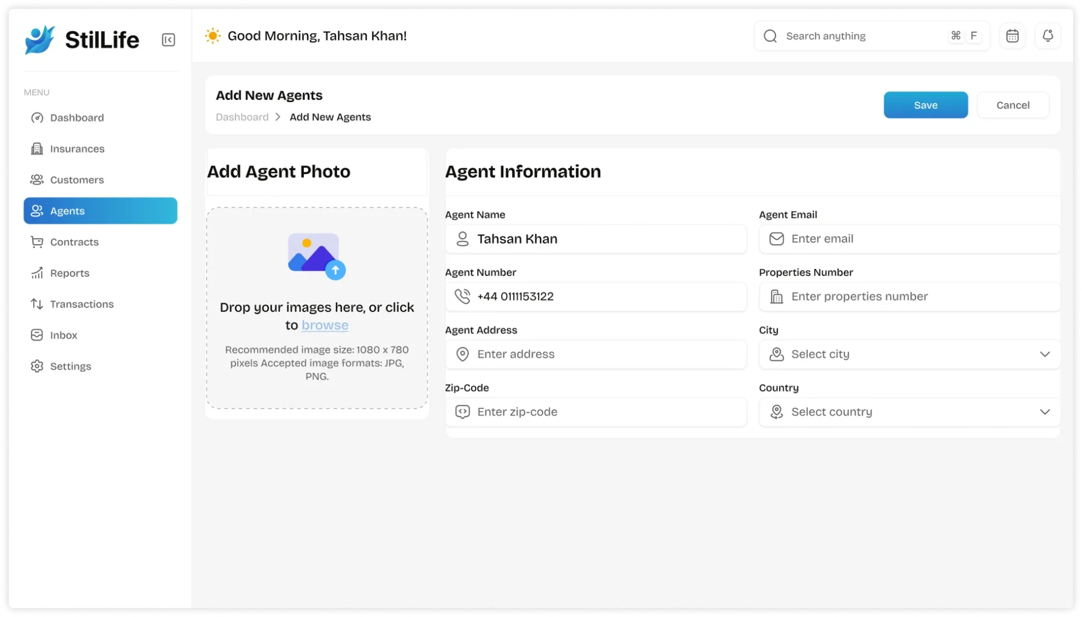Click the Settings gear icon in sidebar
The width and height of the screenshot is (1082, 617).
click(x=37, y=366)
